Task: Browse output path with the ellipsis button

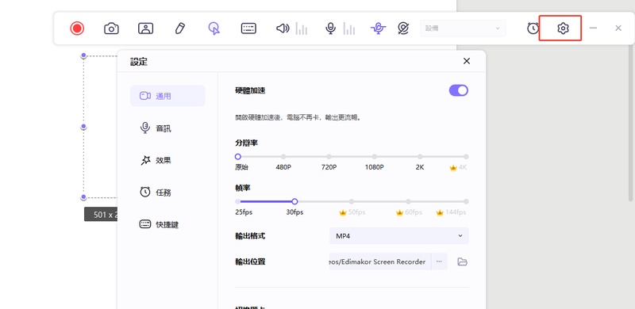Action: tap(439, 261)
